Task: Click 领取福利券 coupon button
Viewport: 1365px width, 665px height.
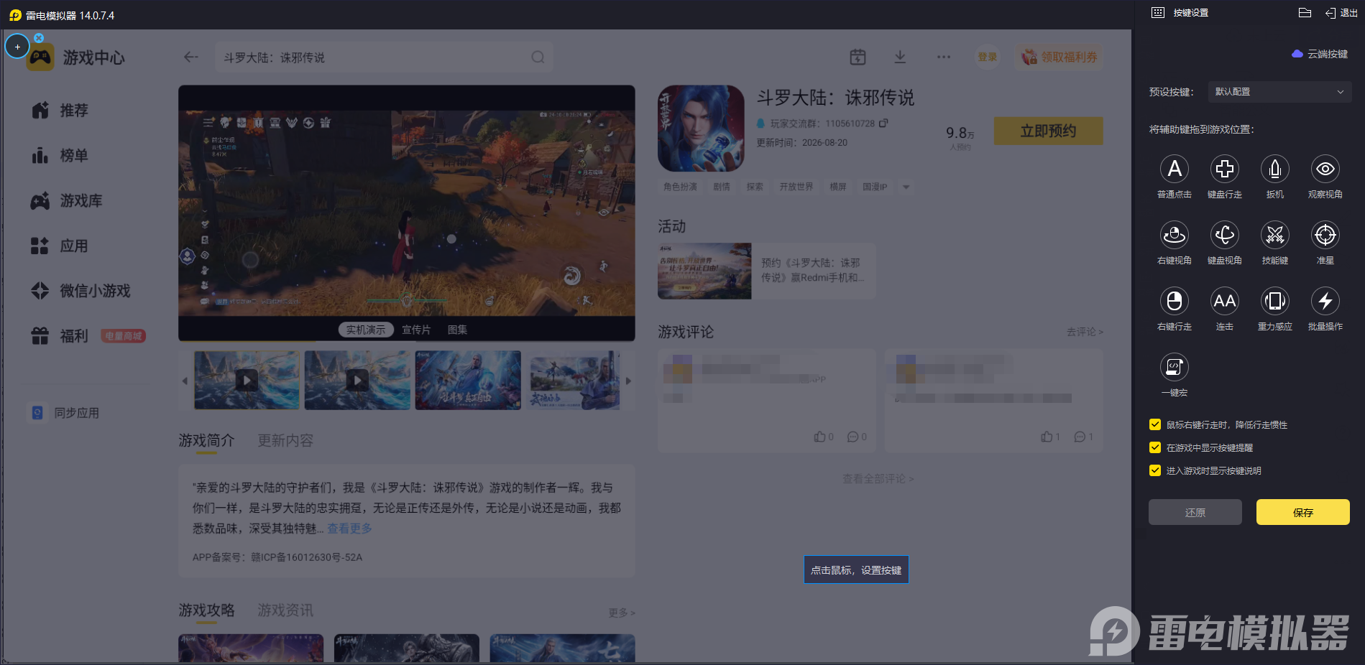Action: [x=1060, y=57]
